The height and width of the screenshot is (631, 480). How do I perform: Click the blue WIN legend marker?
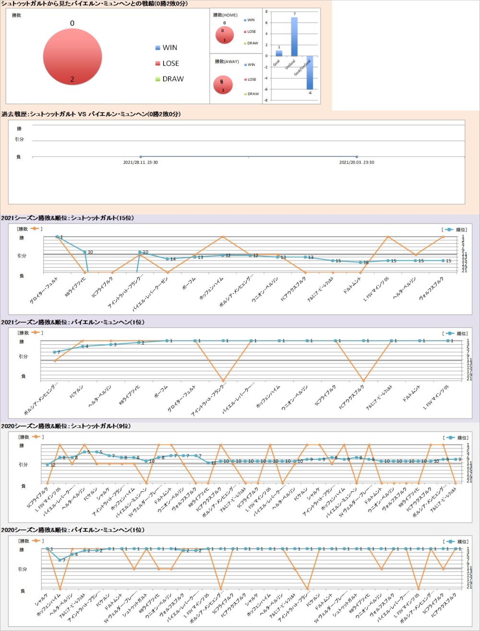pyautogui.click(x=158, y=47)
